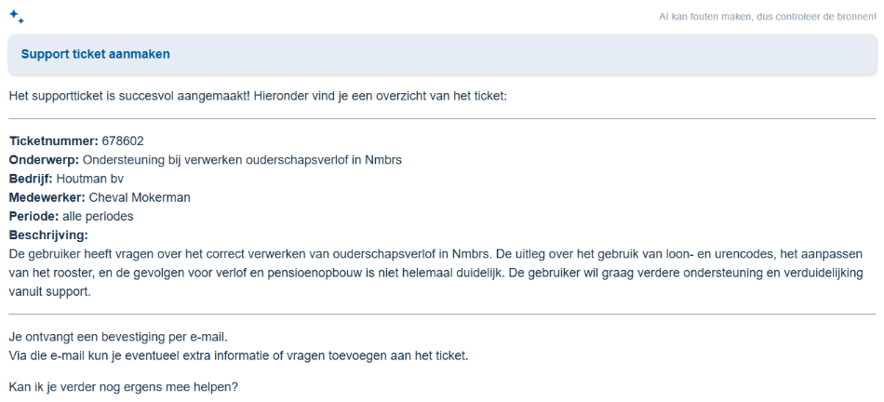
Task: Select the ticket number 678602
Action: click(123, 141)
